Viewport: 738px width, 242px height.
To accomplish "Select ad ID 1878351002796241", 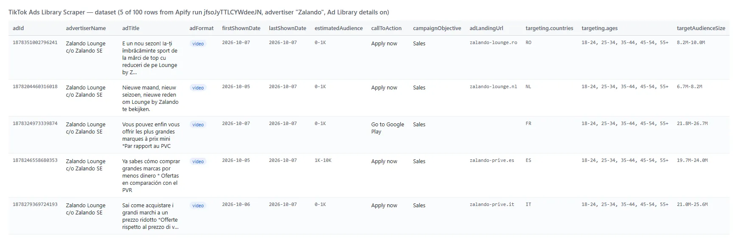I will point(35,43).
